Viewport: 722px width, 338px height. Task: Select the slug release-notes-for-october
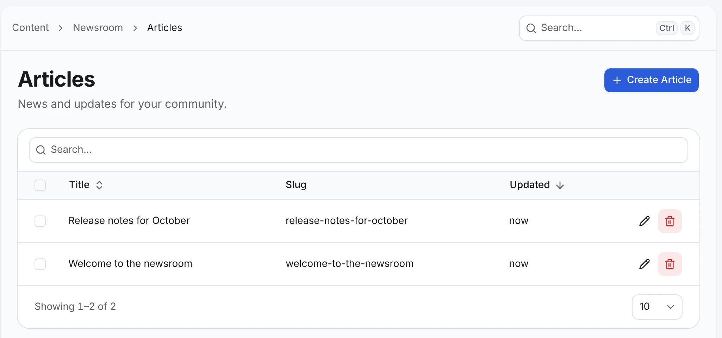coord(347,221)
